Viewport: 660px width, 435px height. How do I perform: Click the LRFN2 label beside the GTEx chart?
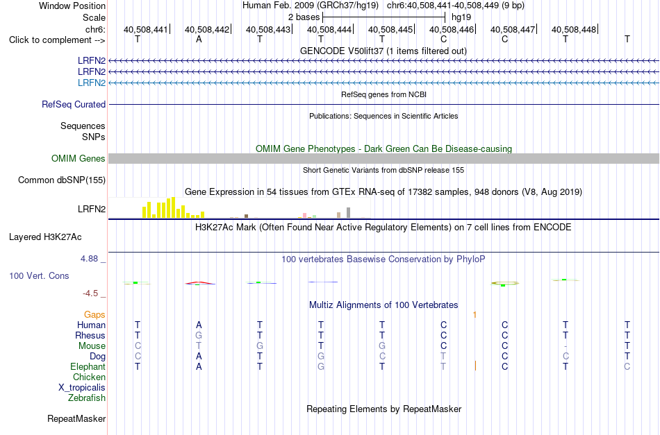coord(91,209)
